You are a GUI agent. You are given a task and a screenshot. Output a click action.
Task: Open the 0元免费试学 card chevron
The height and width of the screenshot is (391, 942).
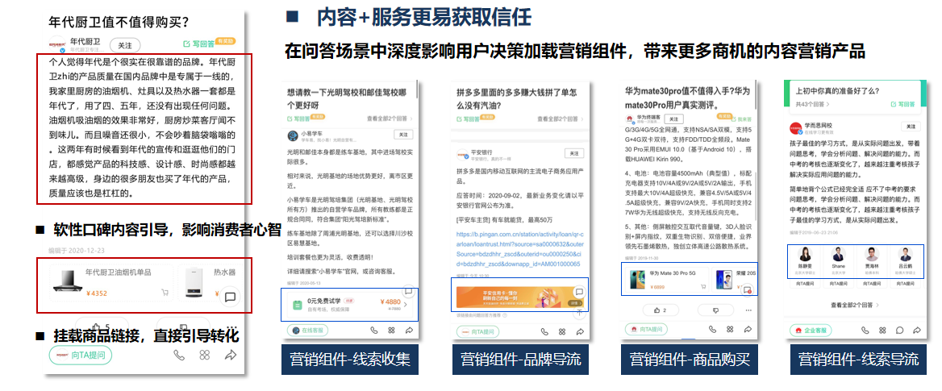[x=406, y=305]
